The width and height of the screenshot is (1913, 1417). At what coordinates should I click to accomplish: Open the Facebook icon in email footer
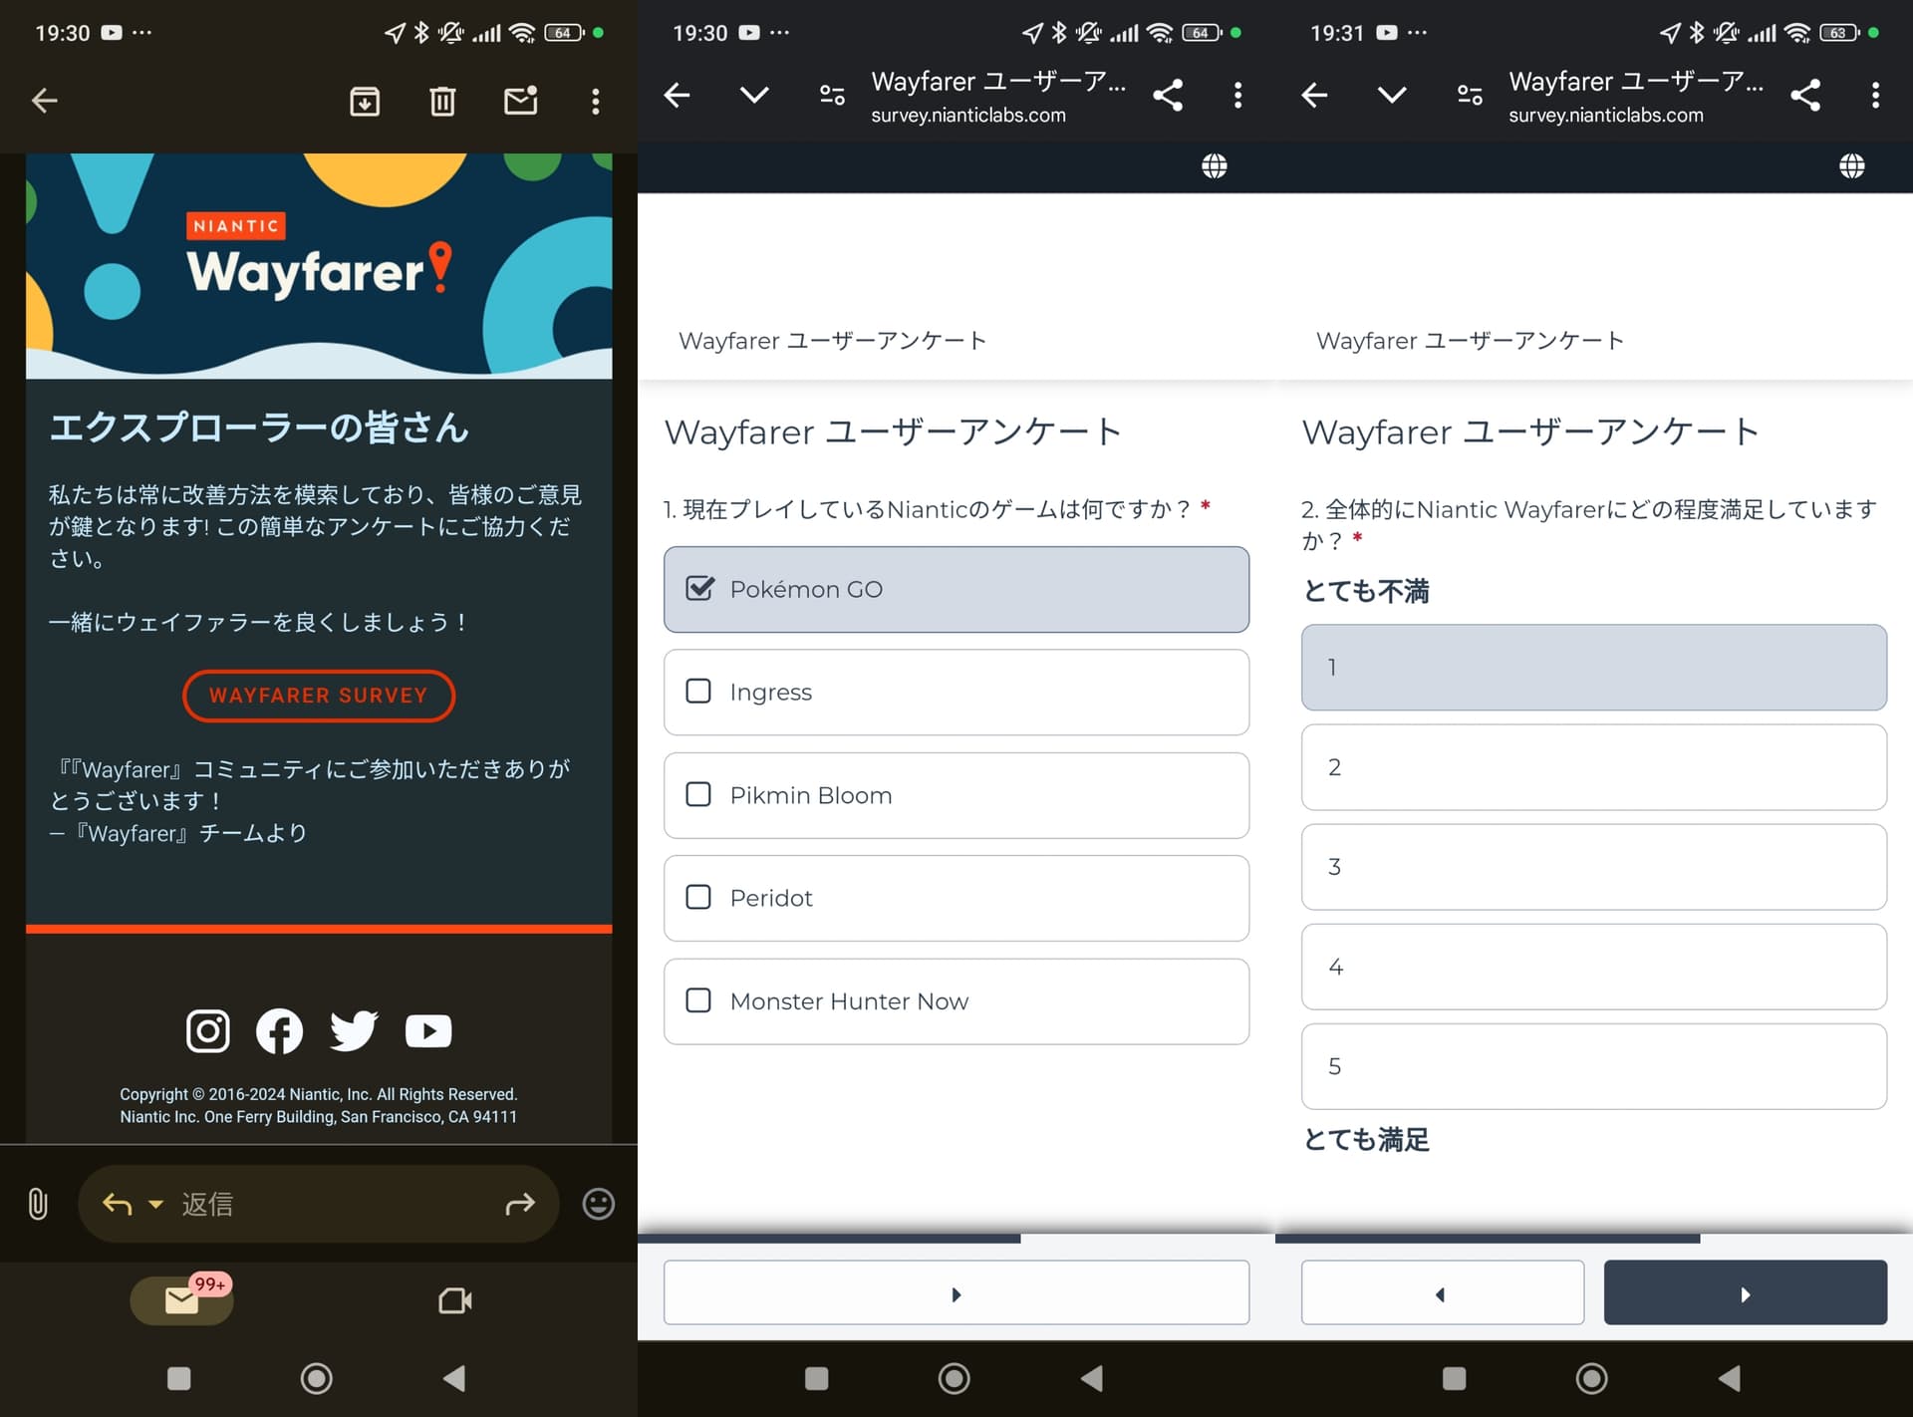[280, 1030]
